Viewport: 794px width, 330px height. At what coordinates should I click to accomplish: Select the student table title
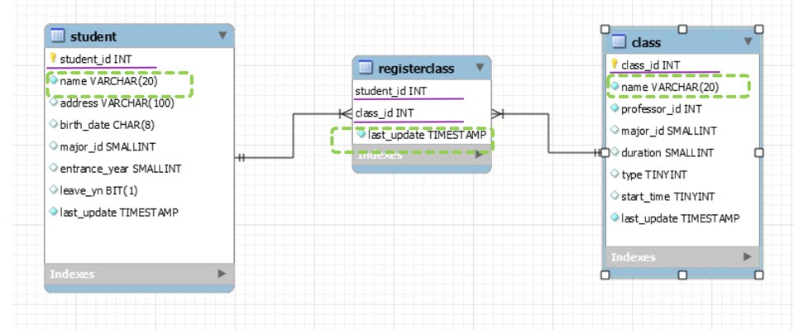(93, 36)
